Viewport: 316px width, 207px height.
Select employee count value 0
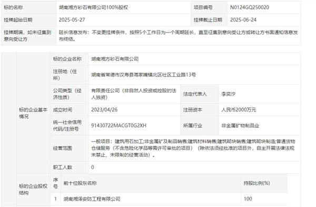93,167
